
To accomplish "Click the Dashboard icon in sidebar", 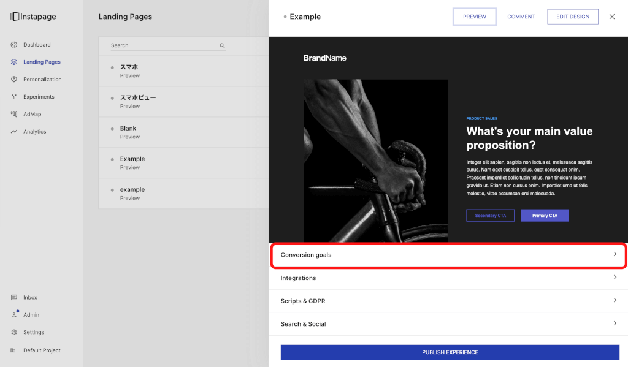I will pos(13,45).
